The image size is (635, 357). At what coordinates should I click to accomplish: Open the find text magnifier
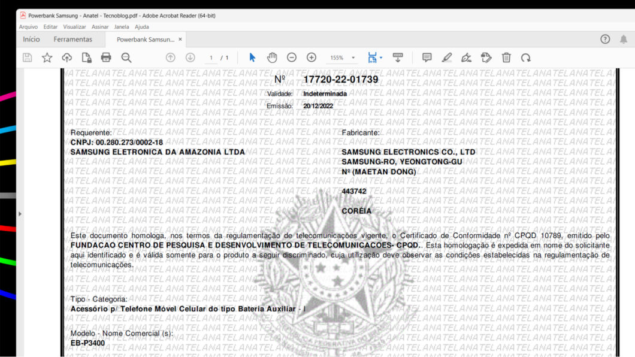[126, 58]
